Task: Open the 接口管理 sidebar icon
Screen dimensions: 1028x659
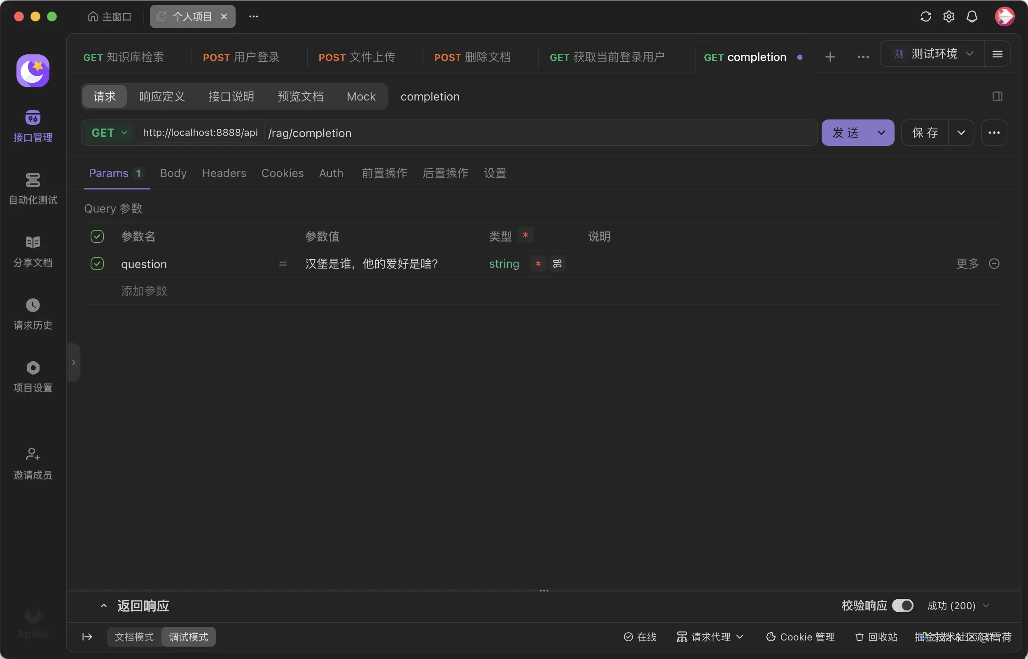Action: coord(33,118)
